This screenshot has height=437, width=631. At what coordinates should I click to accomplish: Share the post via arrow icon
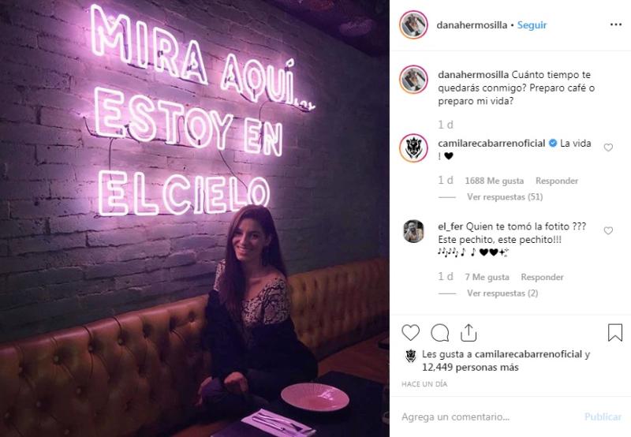pos(469,333)
